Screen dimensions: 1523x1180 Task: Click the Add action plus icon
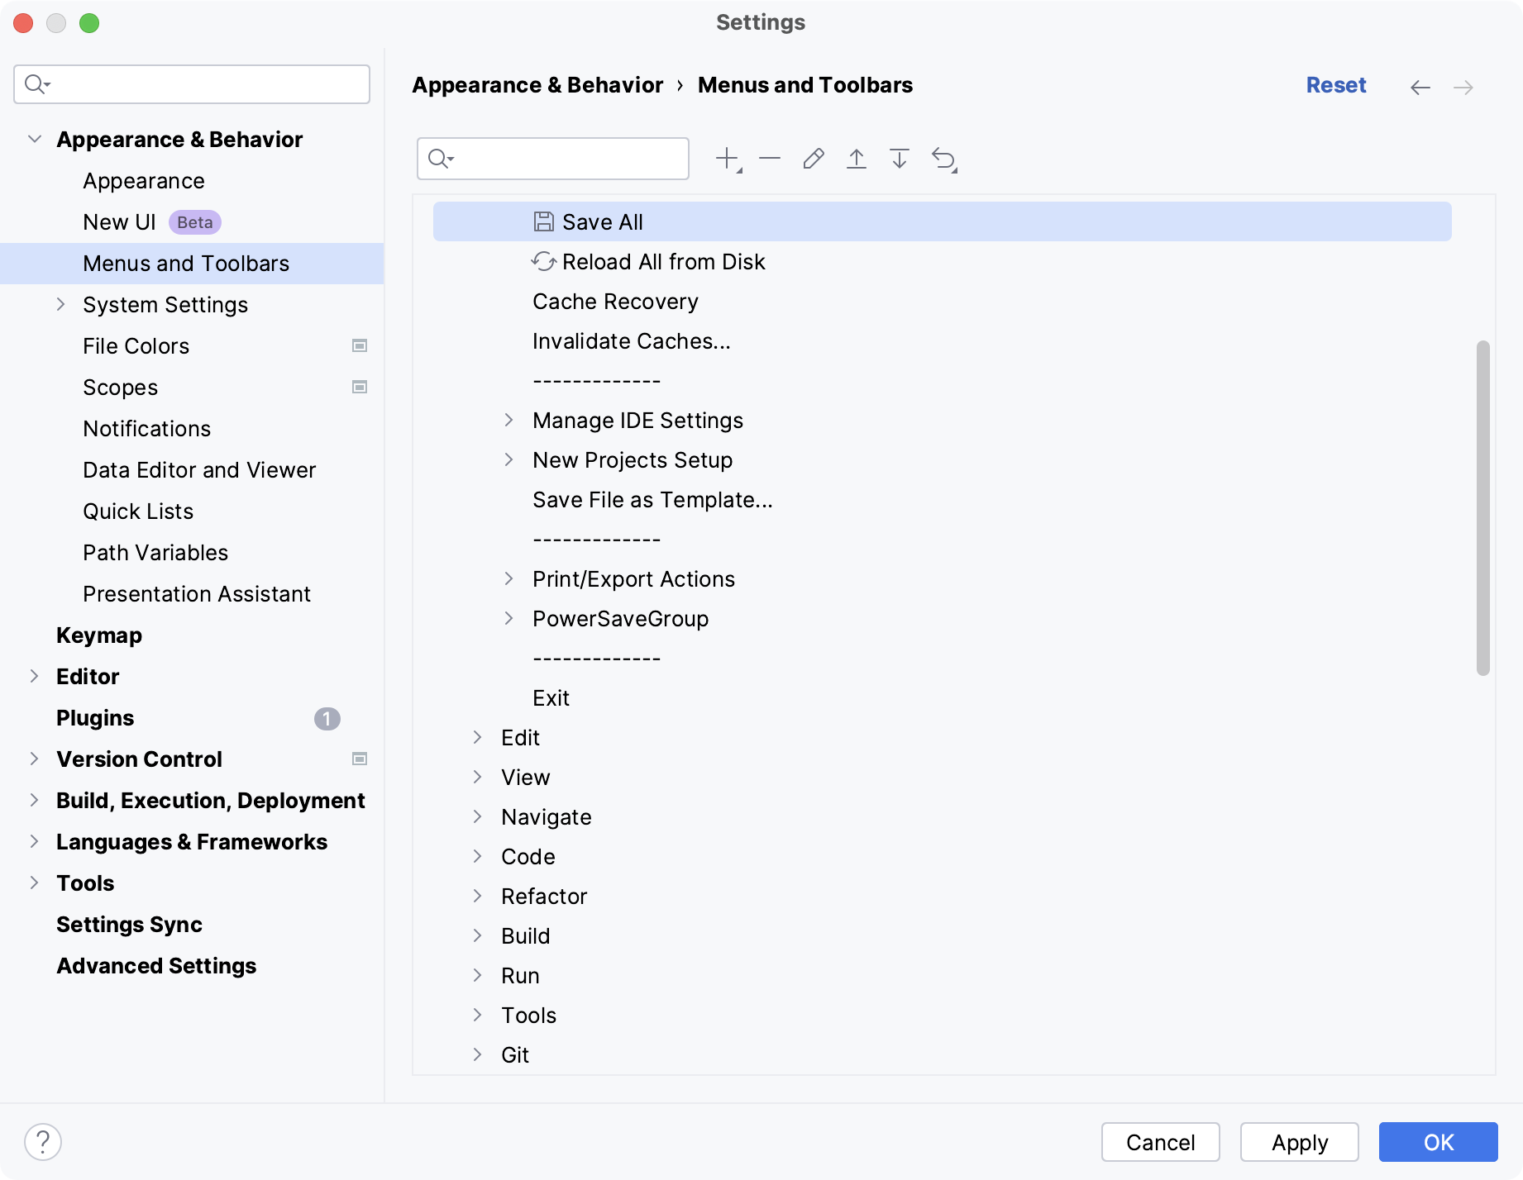click(x=728, y=159)
